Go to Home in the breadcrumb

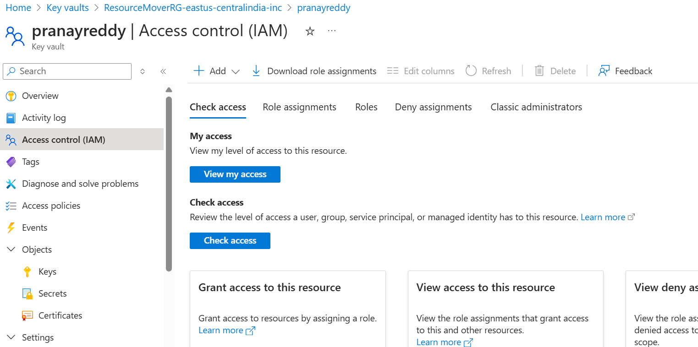[x=18, y=8]
